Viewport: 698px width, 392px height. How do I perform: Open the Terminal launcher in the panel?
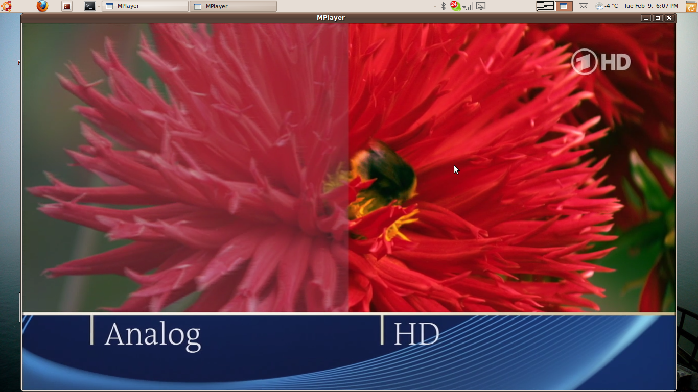tap(90, 6)
